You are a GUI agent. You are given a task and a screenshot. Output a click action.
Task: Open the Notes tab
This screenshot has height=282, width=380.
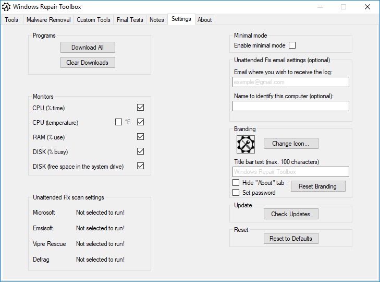point(157,20)
